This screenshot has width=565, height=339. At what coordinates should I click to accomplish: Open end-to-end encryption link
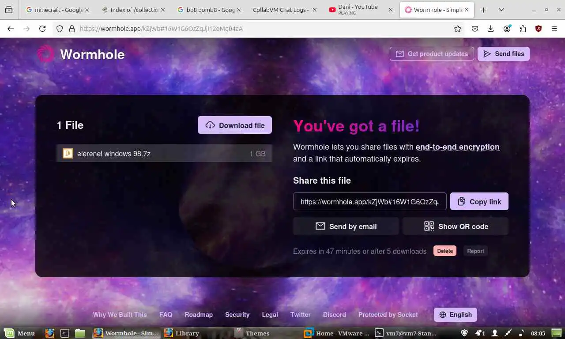click(457, 147)
